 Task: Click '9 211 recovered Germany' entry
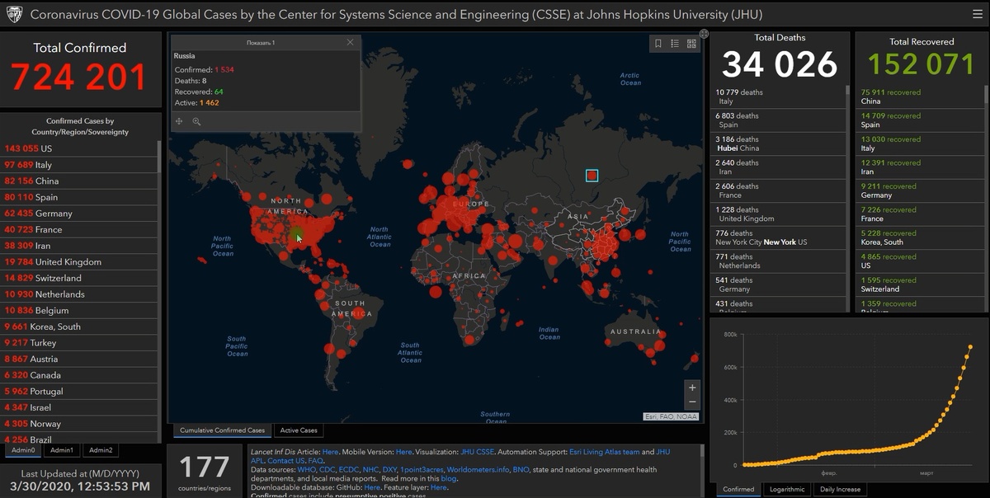click(x=921, y=191)
